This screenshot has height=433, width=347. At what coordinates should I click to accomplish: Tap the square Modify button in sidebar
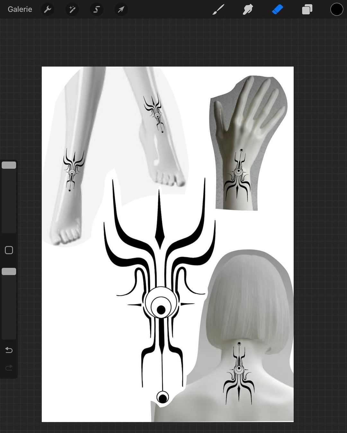click(9, 250)
